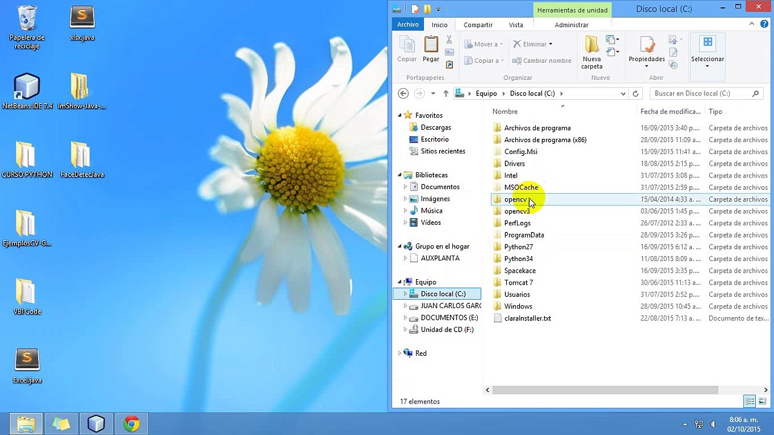Open the Vista ribbon tab
Image resolution: width=774 pixels, height=435 pixels.
pos(516,25)
